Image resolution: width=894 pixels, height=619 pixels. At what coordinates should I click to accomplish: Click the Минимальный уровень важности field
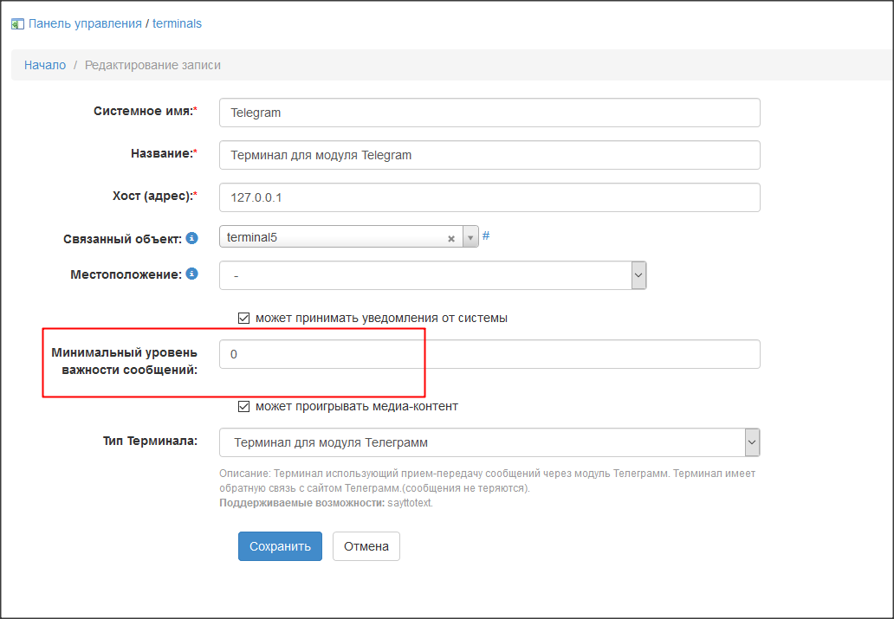coord(489,354)
